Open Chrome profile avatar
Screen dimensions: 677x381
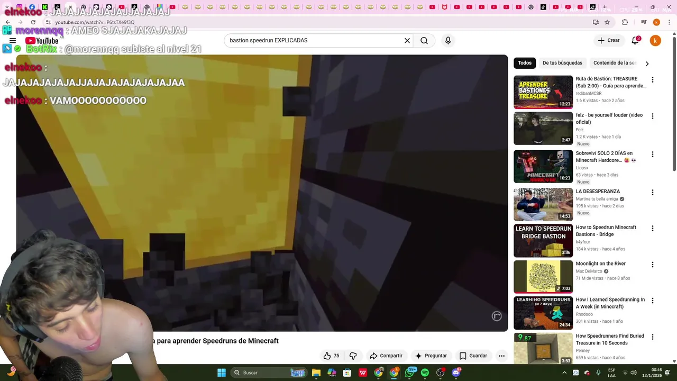click(x=656, y=22)
